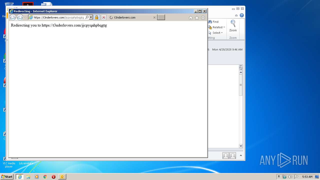The width and height of the screenshot is (320, 180).
Task: Go back with Internet Explorer's Back arrow
Action: point(13,17)
